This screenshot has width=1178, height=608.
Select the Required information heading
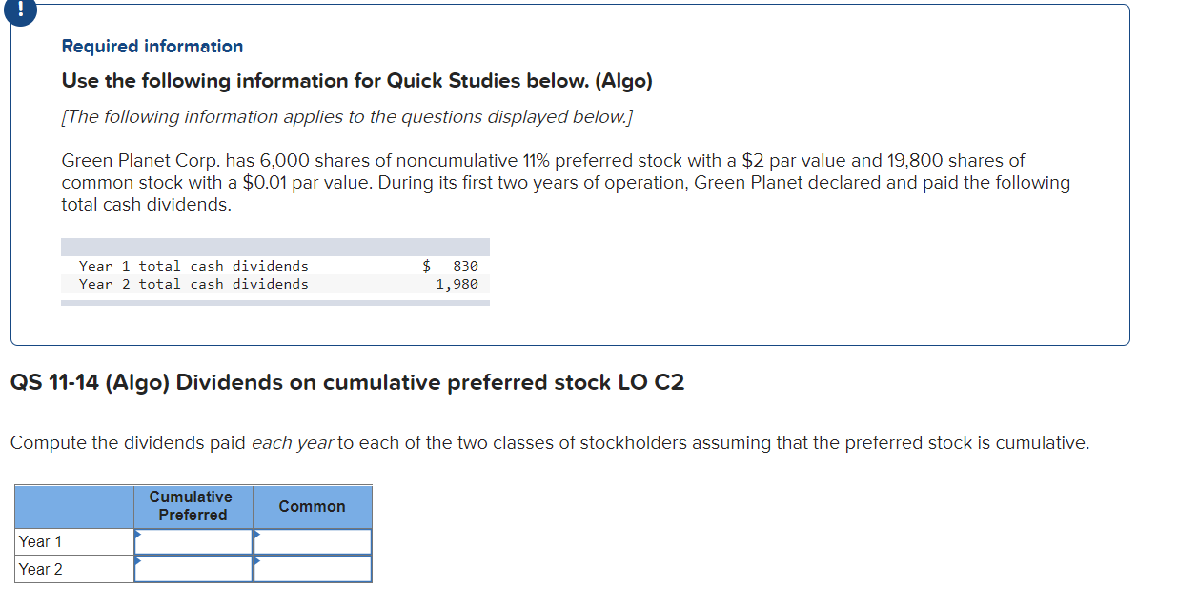(x=152, y=46)
